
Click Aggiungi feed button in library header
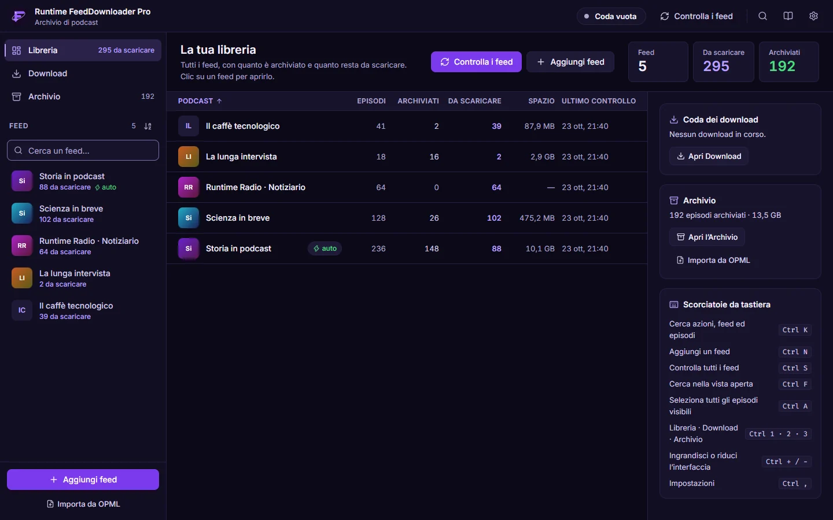click(570, 62)
